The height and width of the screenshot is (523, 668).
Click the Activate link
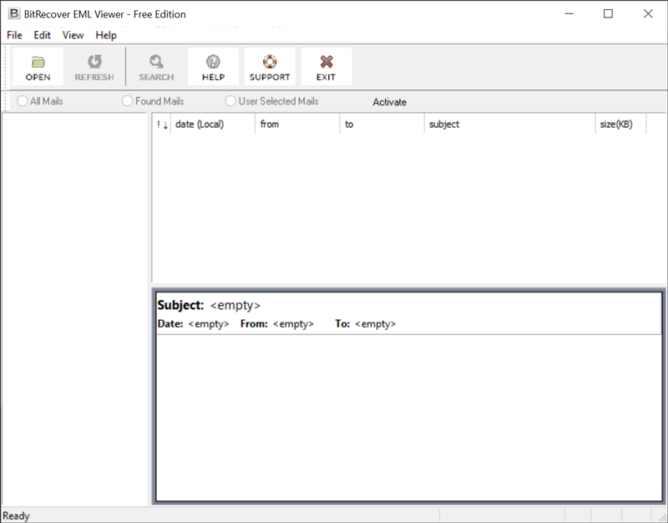(x=389, y=102)
